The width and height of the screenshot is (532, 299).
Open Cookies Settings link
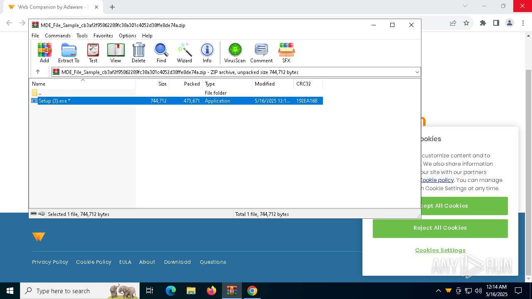[440, 250]
